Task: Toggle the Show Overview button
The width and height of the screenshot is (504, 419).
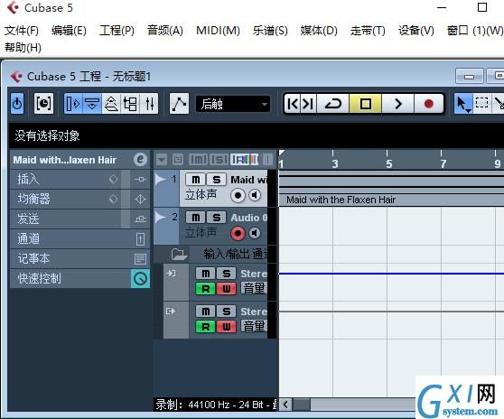Action: [111, 104]
